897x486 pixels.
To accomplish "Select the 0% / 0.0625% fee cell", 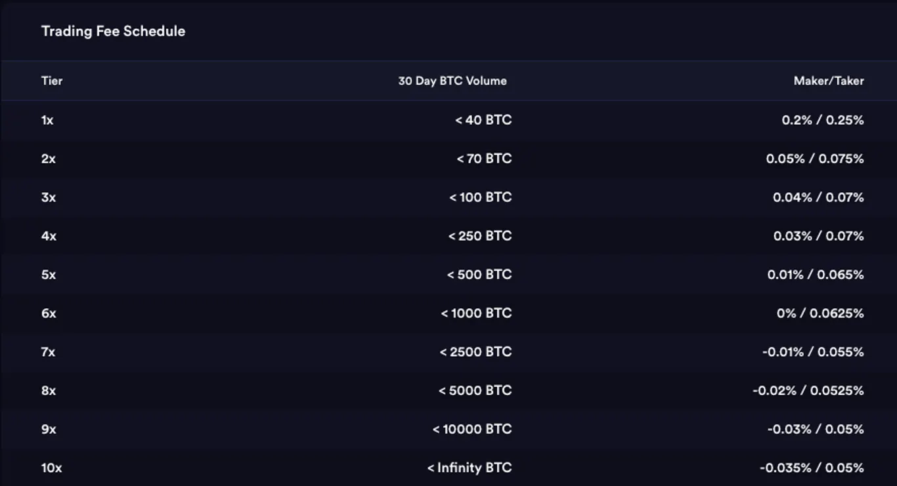I will click(x=820, y=314).
